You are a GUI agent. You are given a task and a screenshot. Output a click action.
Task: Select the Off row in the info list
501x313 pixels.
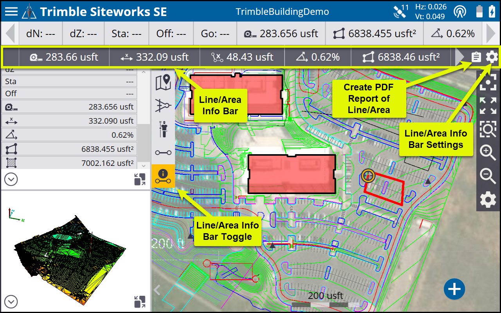(69, 94)
